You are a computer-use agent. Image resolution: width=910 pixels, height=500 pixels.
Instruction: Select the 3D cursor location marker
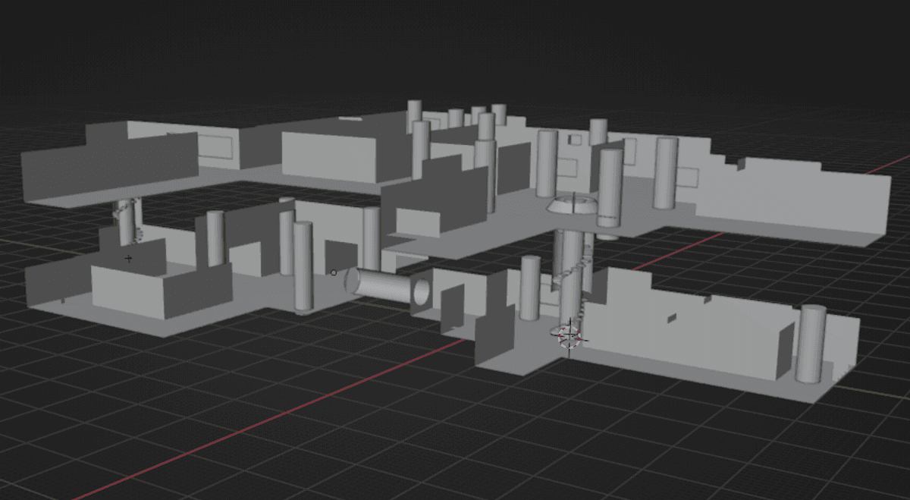569,335
